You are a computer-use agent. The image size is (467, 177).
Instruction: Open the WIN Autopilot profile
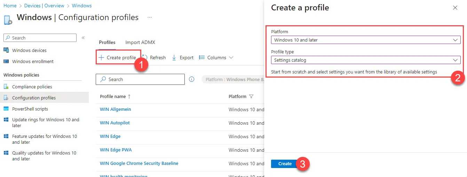(114, 123)
